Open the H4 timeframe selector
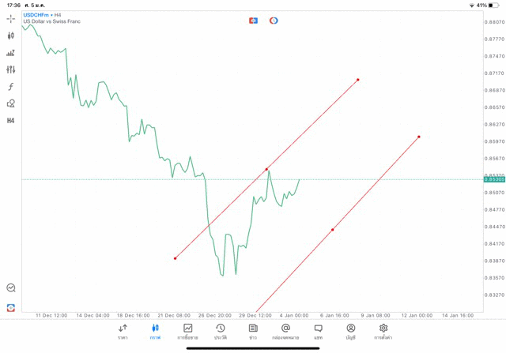This screenshot has height=353, width=506. point(11,121)
